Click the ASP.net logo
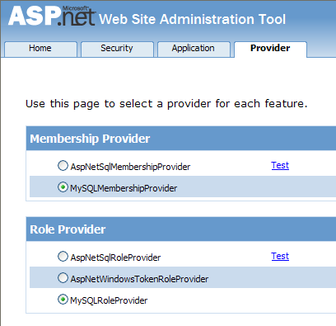This screenshot has width=336, height=326. 52,16
